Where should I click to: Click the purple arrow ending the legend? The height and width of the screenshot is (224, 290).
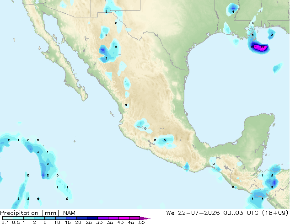[x=145, y=218]
